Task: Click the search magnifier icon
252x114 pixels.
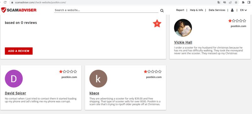Action: (x=162, y=11)
